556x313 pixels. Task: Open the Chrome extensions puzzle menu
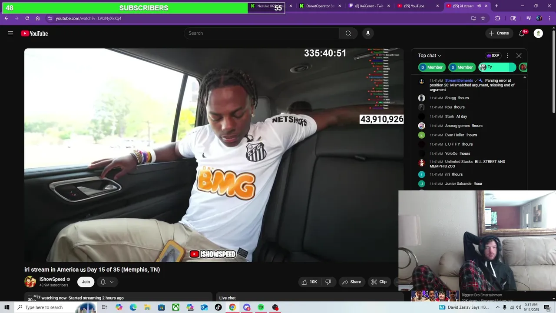pos(498,18)
